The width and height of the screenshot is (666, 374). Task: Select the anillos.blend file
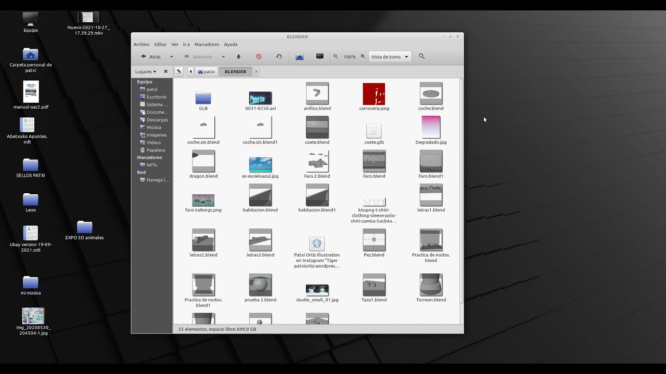[317, 94]
